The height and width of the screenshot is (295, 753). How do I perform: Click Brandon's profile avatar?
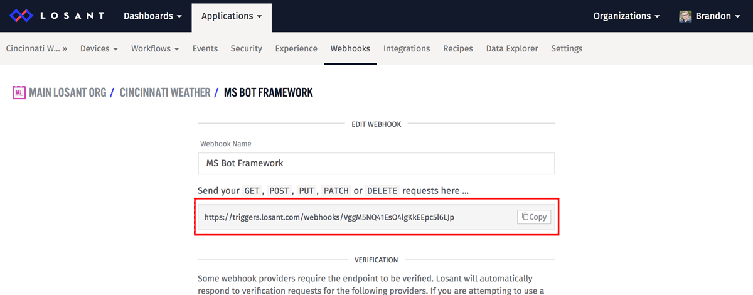(685, 16)
